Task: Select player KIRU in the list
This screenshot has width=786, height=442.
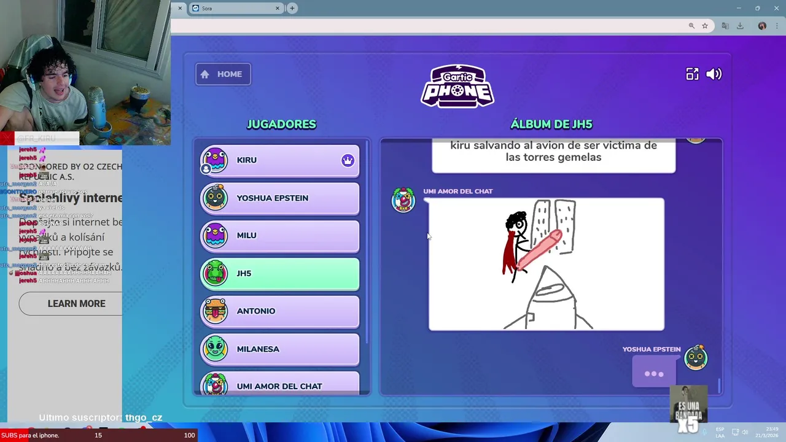Action: [x=280, y=160]
